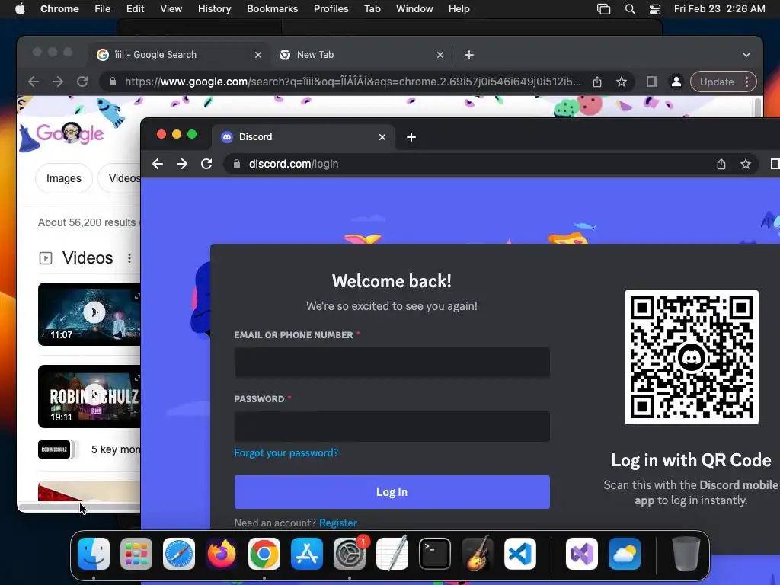Viewport: 780px width, 585px height.
Task: Close the Discord tab
Action: click(x=382, y=137)
